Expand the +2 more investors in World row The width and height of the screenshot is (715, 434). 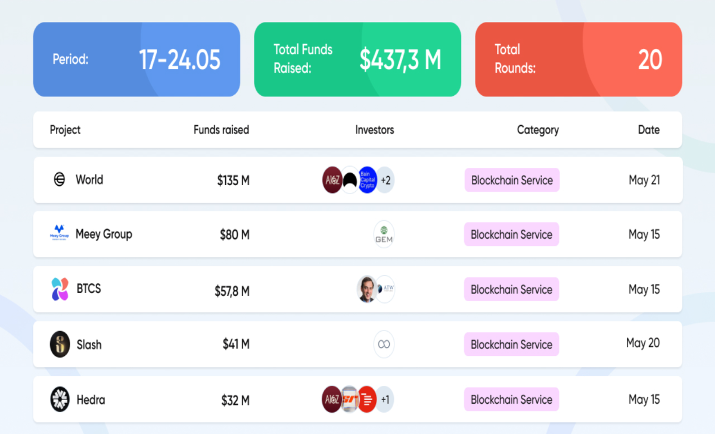tap(386, 180)
